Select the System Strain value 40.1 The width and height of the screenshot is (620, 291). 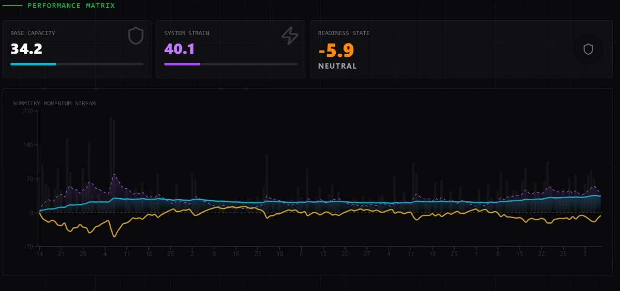180,49
